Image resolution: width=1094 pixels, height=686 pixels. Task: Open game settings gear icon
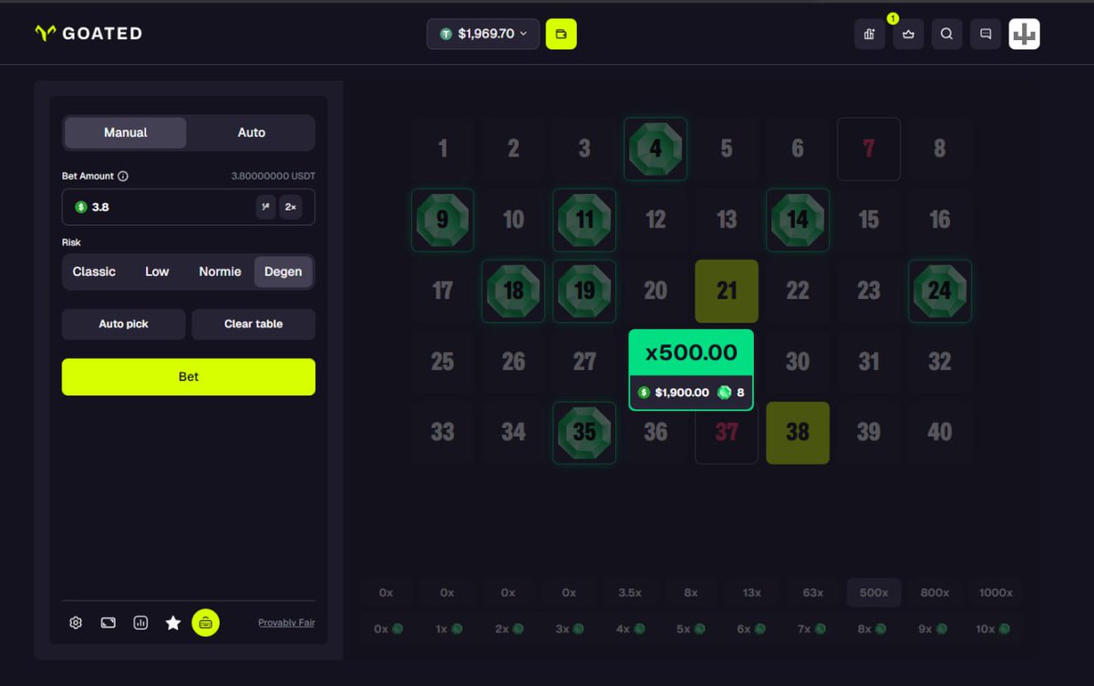click(76, 623)
